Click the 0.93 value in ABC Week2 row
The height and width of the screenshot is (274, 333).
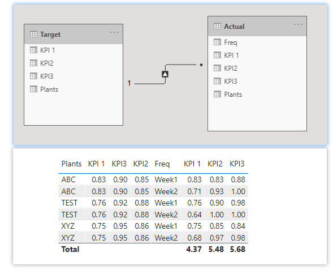(x=217, y=191)
